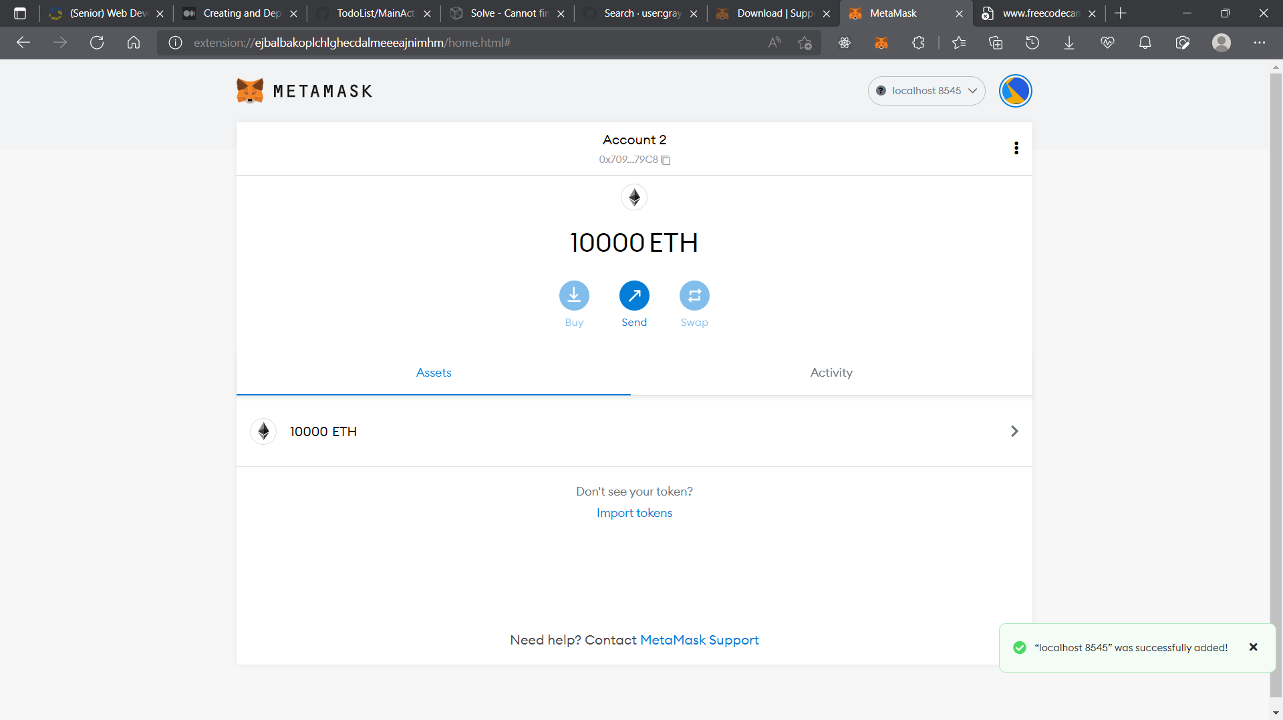The width and height of the screenshot is (1283, 720).
Task: Open the browser history icon
Action: pos(1032,43)
